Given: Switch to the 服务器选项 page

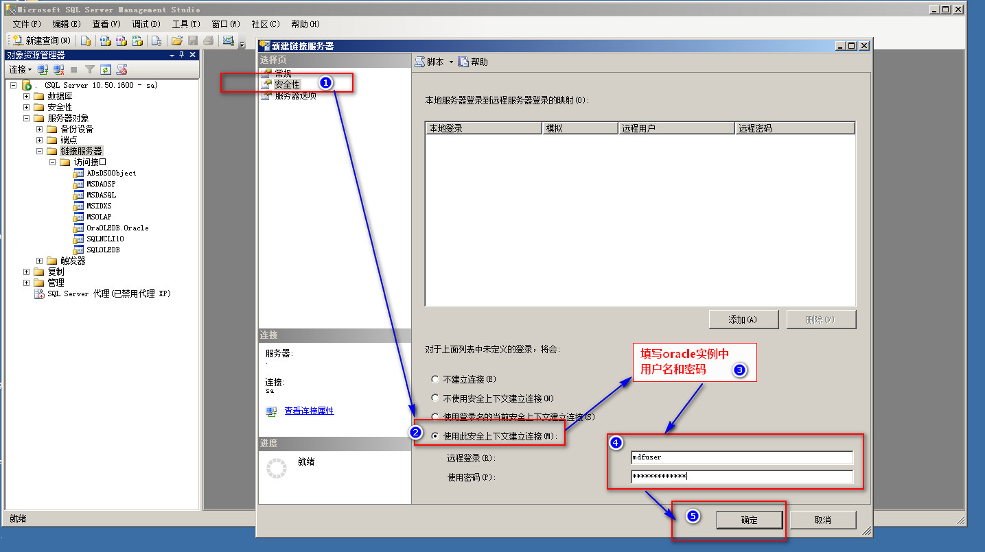Looking at the screenshot, I should [x=295, y=96].
